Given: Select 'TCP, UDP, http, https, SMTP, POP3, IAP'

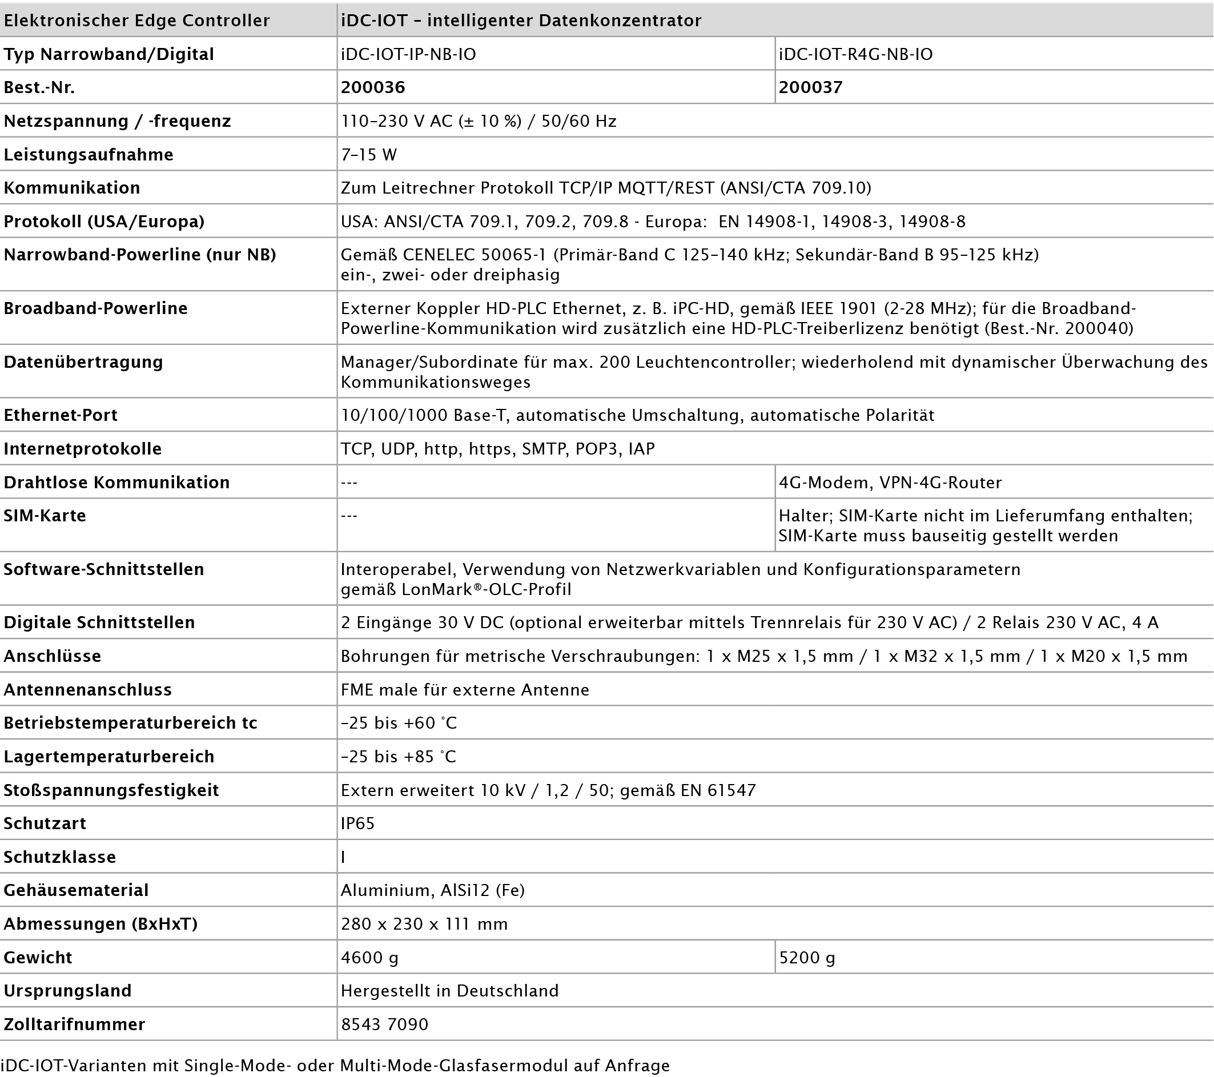Looking at the screenshot, I should coord(498,449).
